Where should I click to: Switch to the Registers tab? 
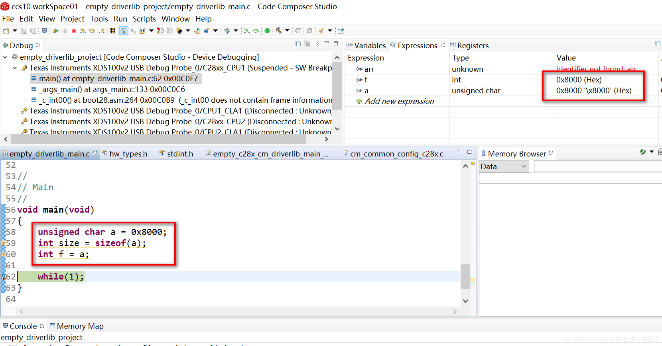(x=469, y=45)
